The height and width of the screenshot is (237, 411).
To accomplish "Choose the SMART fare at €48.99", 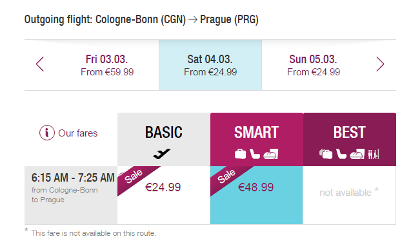I will [x=256, y=195].
